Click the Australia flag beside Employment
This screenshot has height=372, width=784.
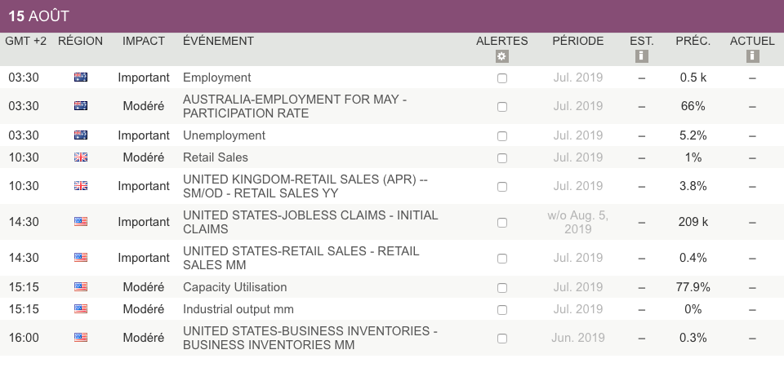click(x=81, y=77)
